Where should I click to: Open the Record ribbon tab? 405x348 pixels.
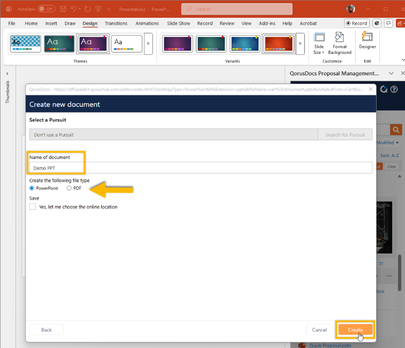205,23
